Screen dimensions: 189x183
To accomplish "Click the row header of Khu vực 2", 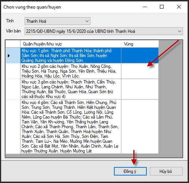I will click(x=13, y=71).
